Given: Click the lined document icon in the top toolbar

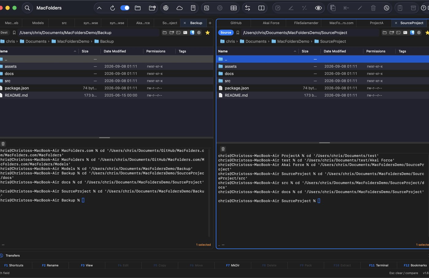Looking at the screenshot, I should tap(193, 8).
